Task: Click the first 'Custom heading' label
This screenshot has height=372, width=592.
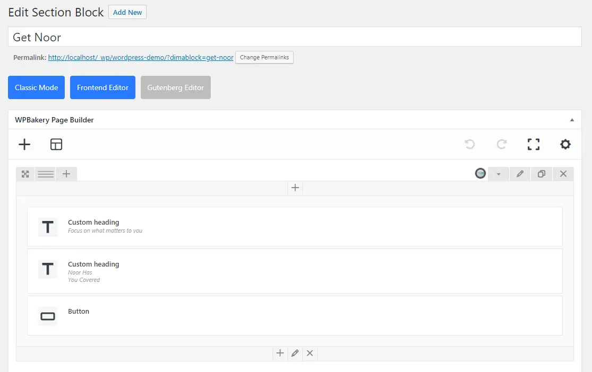Action: coord(93,223)
